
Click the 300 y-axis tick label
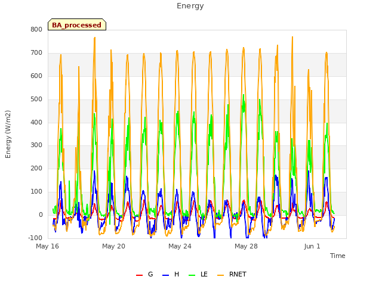[x=36, y=145]
